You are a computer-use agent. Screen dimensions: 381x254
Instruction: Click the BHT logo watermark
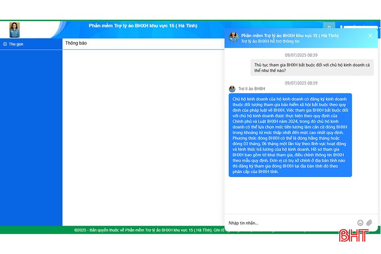tap(354, 236)
